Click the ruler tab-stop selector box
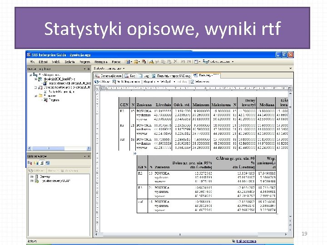This screenshot has height=245, width=327. pyautogui.click(x=97, y=88)
